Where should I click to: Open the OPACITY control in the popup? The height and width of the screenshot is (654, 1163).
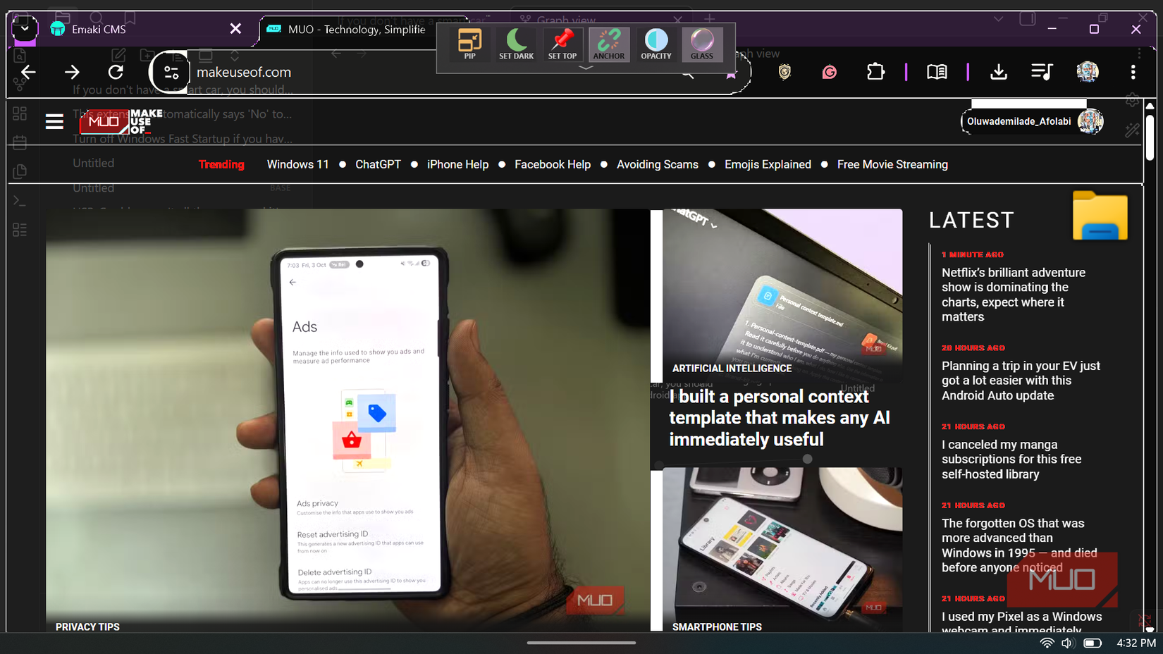(656, 44)
